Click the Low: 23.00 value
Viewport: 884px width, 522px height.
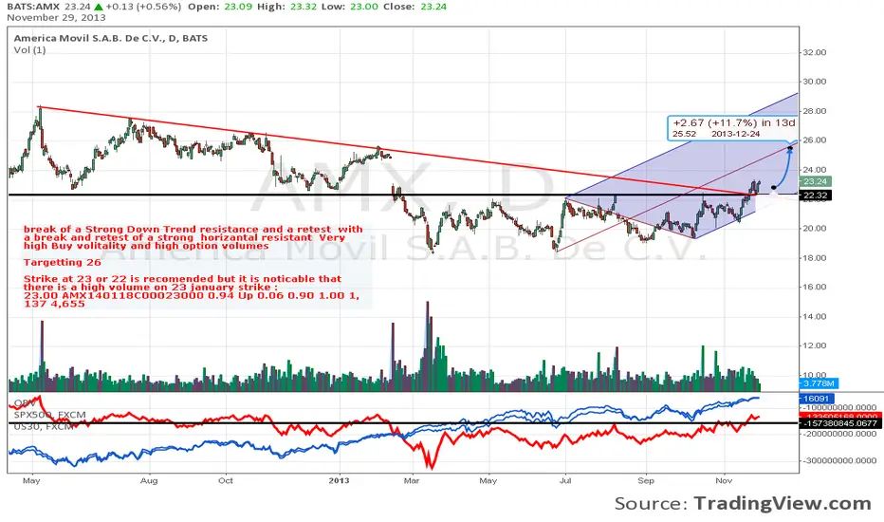click(348, 7)
